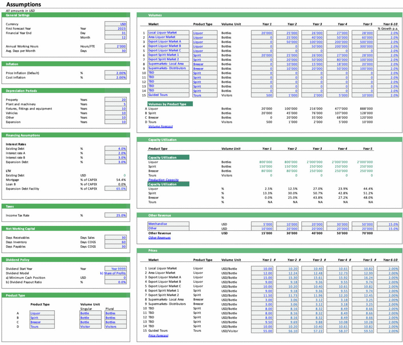Select Guided Tours market name cell
Viewport: 403px width, 345px height.
tap(168, 95)
